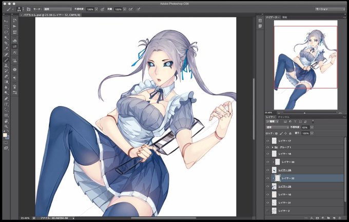349x222 pixels.
Task: Select the Rectangular Marquee tool
Action: tap(6, 27)
